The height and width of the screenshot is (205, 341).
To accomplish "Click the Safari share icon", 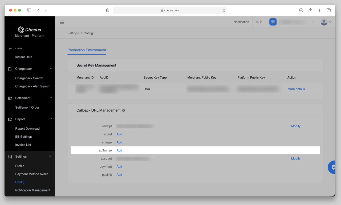I will coord(310,10).
